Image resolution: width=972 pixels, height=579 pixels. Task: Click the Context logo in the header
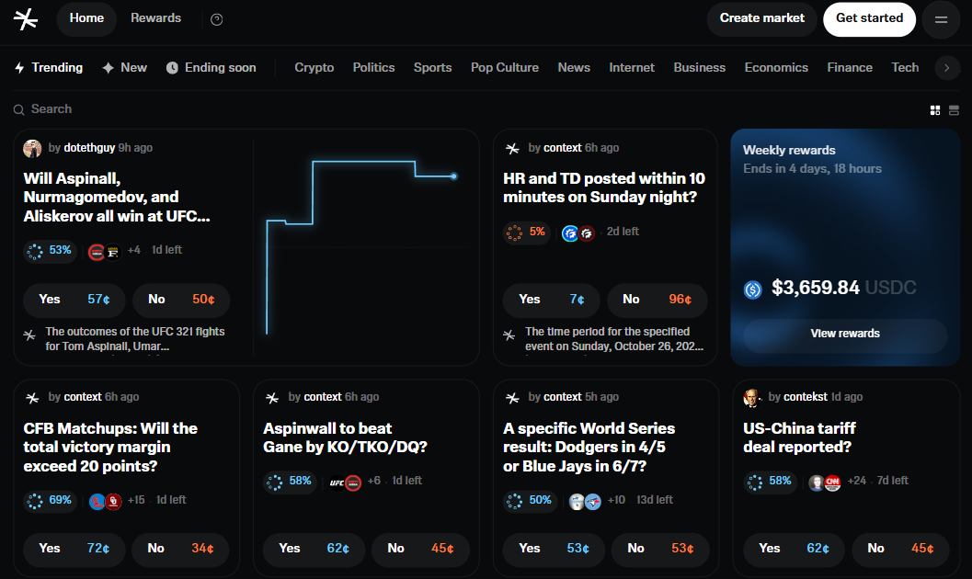pyautogui.click(x=26, y=19)
